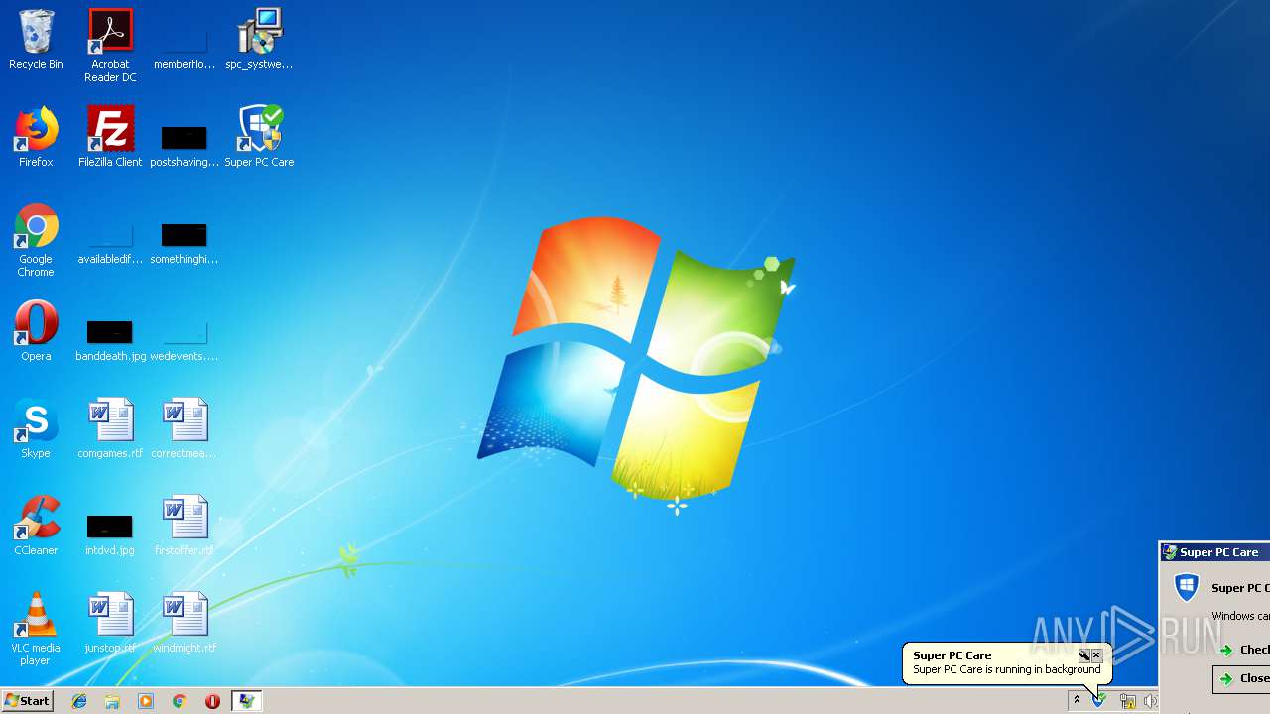
Task: Open Skype desktop shortcut
Action: [36, 429]
